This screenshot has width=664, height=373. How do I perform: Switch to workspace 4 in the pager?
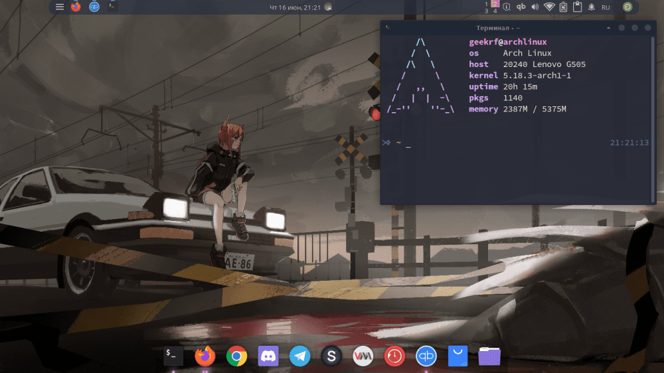tap(495, 11)
